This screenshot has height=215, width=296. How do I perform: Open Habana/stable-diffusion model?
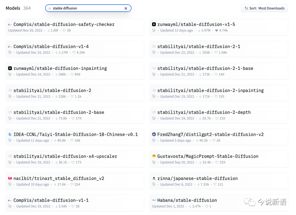coord(187,200)
